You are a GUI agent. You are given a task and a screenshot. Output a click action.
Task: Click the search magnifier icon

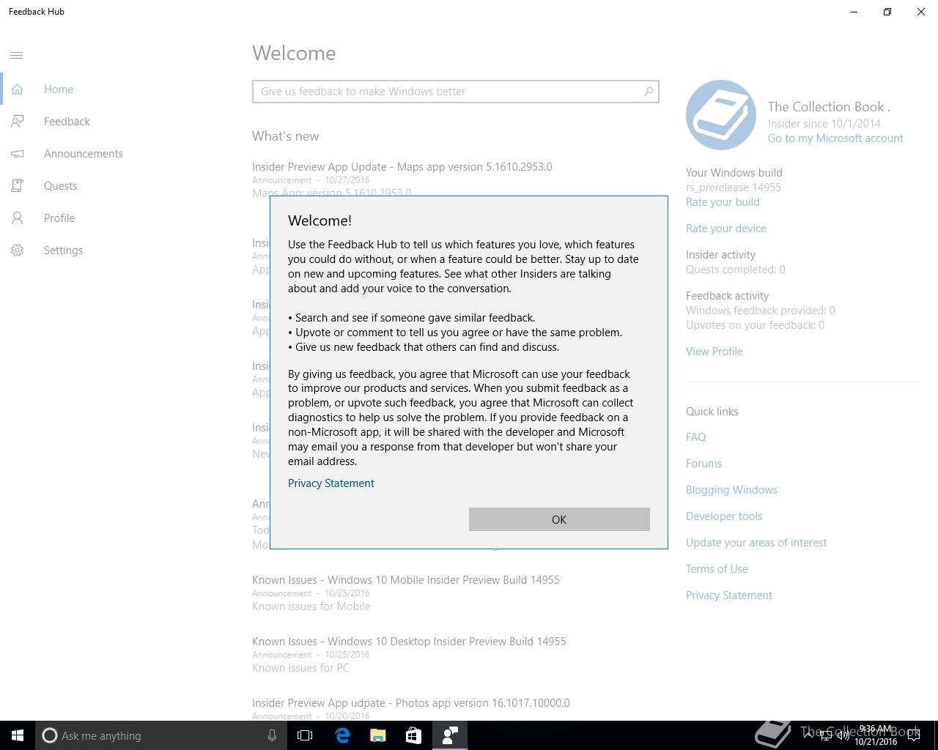[648, 92]
